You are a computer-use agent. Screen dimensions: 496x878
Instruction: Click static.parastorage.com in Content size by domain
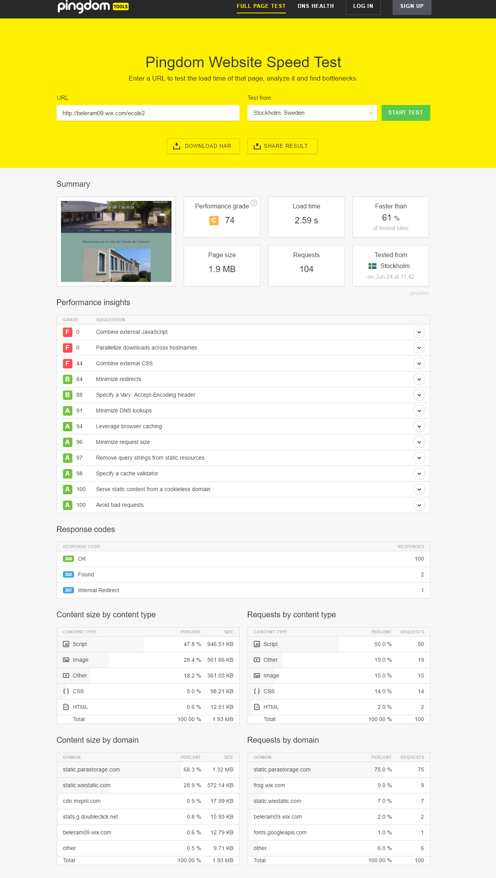coord(91,770)
